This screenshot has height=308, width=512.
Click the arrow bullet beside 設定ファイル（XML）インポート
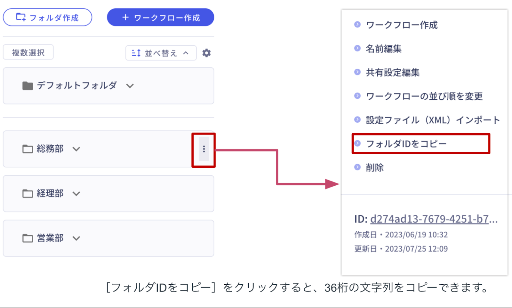[357, 119]
